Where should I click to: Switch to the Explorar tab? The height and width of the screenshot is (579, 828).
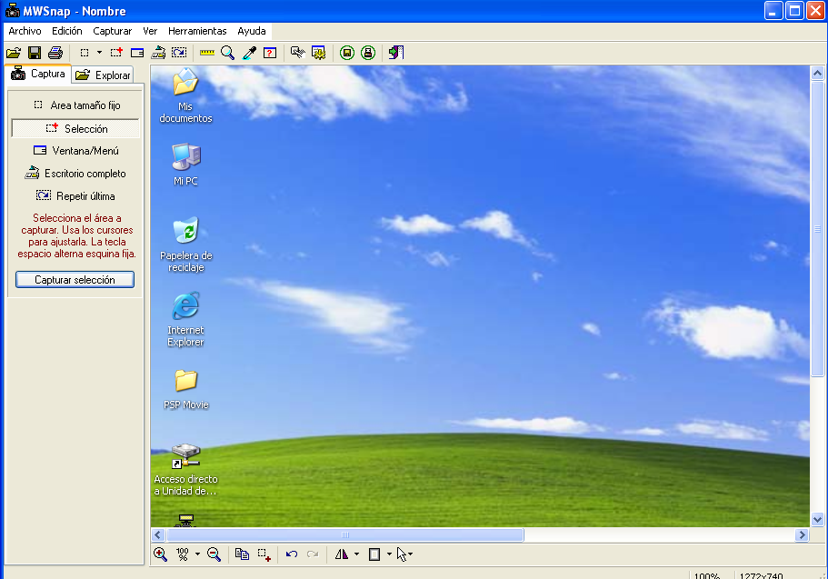pyautogui.click(x=103, y=75)
